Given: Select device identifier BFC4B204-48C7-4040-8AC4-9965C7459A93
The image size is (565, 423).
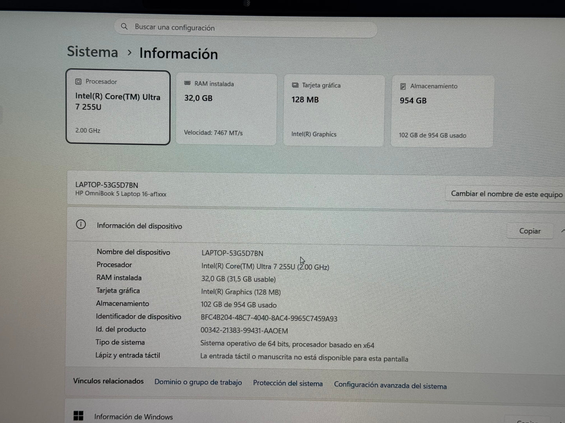Looking at the screenshot, I should [269, 318].
